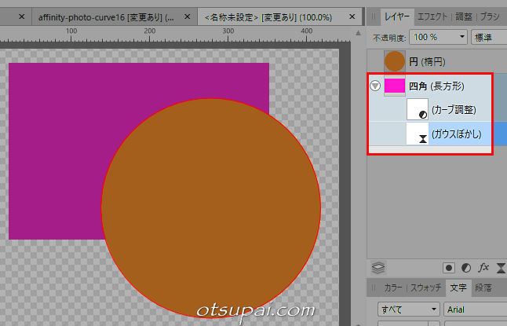Click the brown ellipse layer thumbnail
507x326 pixels.
tap(394, 60)
